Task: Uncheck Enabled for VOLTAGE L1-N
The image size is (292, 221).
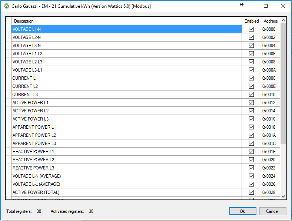Action: pyautogui.click(x=251, y=29)
